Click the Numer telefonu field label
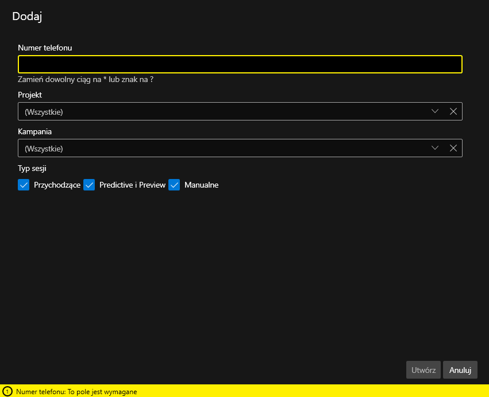 coord(45,48)
